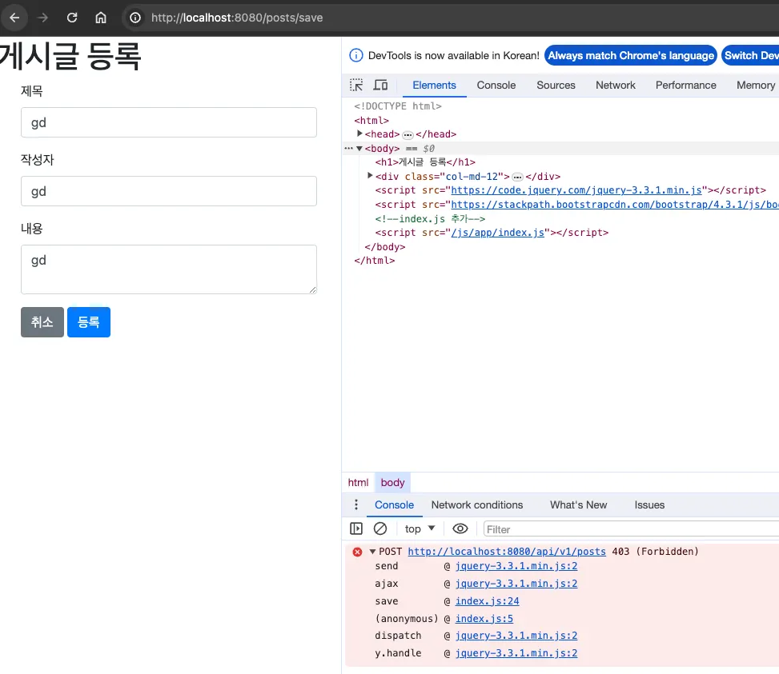Open the Sources tab
Screen dimensions: 779x674
(x=556, y=85)
